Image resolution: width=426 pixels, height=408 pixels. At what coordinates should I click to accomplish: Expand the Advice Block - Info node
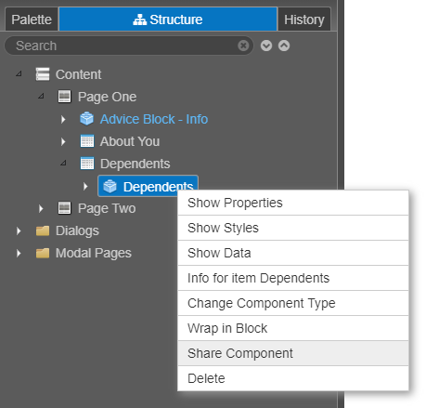63,119
